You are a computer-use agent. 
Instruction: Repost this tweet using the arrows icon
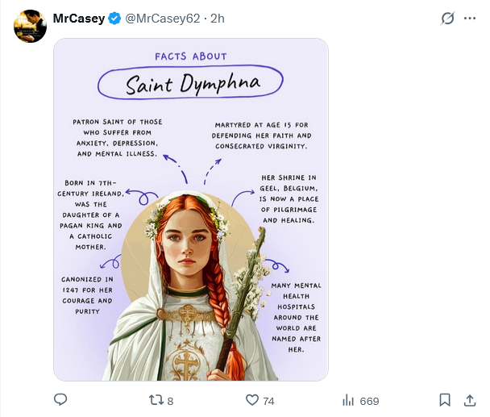158,400
